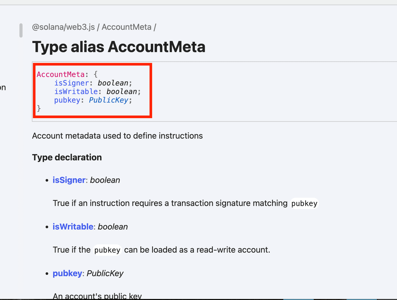Click the Type declaration heading

(67, 157)
